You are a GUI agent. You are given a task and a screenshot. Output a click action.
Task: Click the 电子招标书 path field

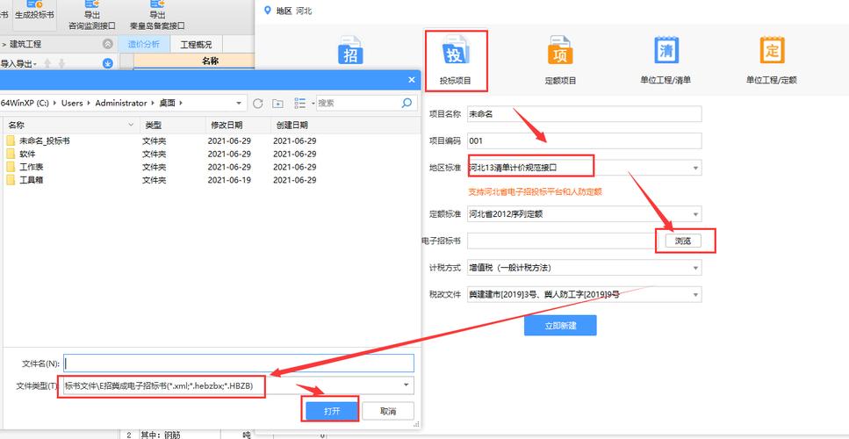(x=562, y=241)
